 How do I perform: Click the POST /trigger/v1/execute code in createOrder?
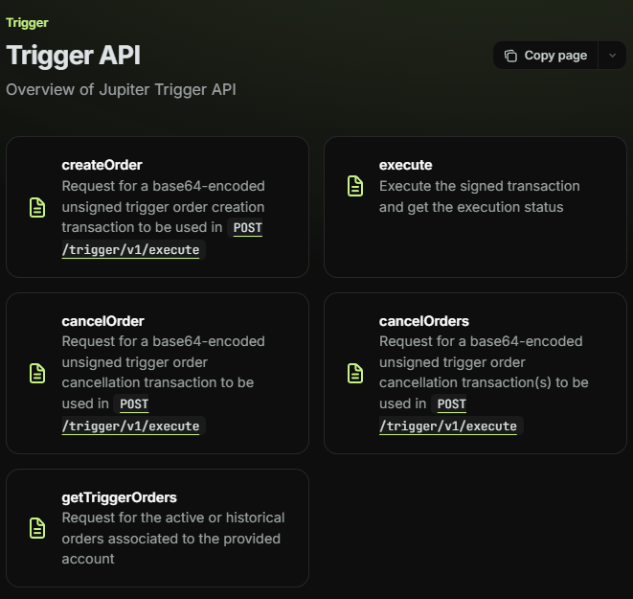[131, 249]
